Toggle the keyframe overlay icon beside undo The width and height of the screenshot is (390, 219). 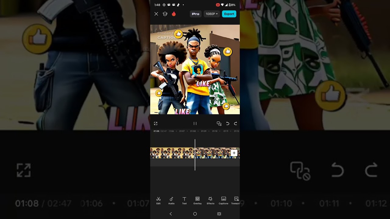[x=219, y=123]
